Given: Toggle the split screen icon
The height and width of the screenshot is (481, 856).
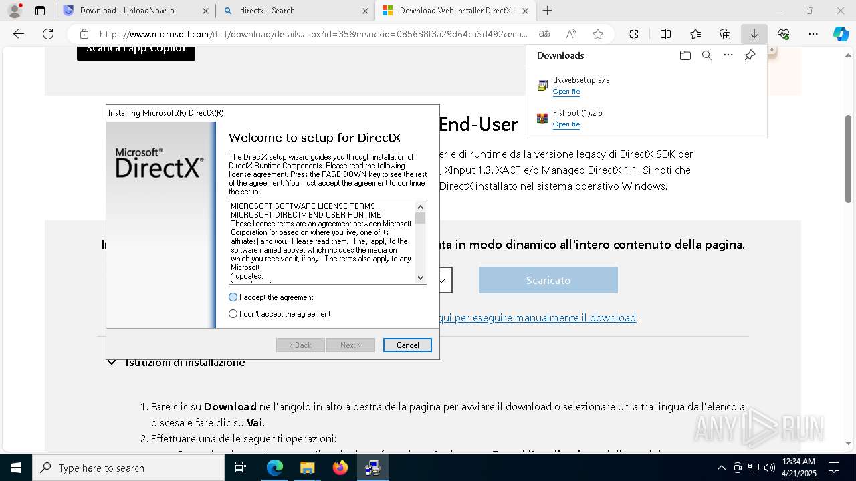Looking at the screenshot, I should tap(665, 34).
